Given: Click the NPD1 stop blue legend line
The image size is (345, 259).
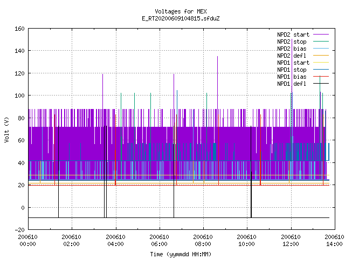Looking at the screenshot, I should 321,70.
